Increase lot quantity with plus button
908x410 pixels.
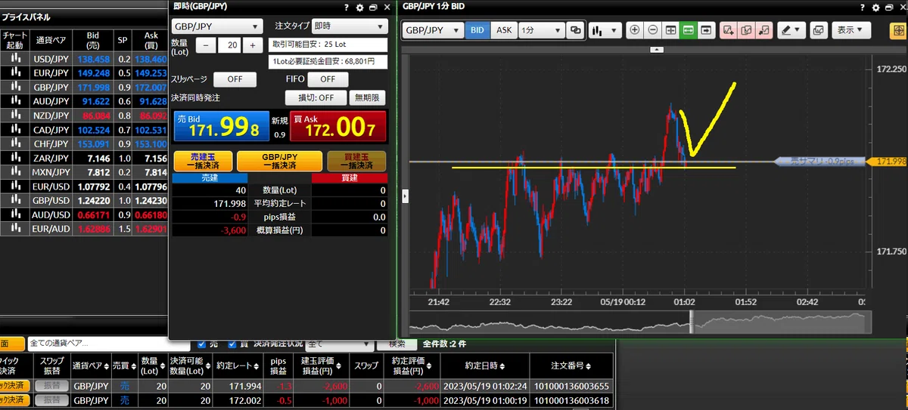tap(252, 45)
